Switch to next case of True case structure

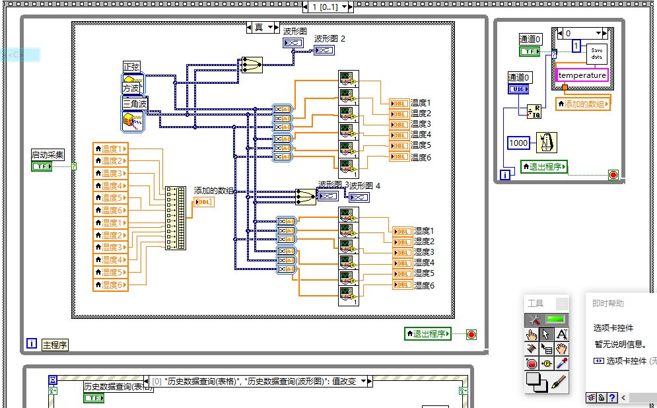(277, 27)
